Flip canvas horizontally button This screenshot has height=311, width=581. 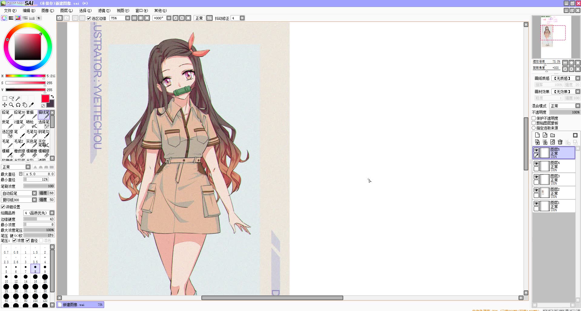tap(209, 18)
